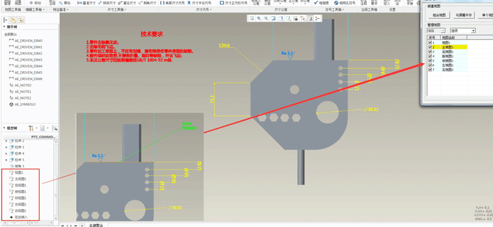Image resolution: width=493 pixels, height=227 pixels.
Task: Click the zoom in magnifier icon
Action: pyautogui.click(x=259, y=18)
